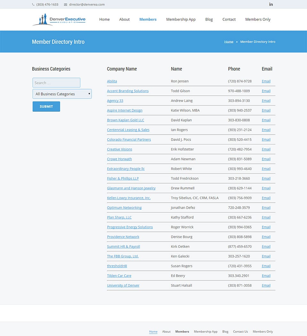This screenshot has width=307, height=336.
Task: Click the footer Membership App link
Action: click(206, 332)
